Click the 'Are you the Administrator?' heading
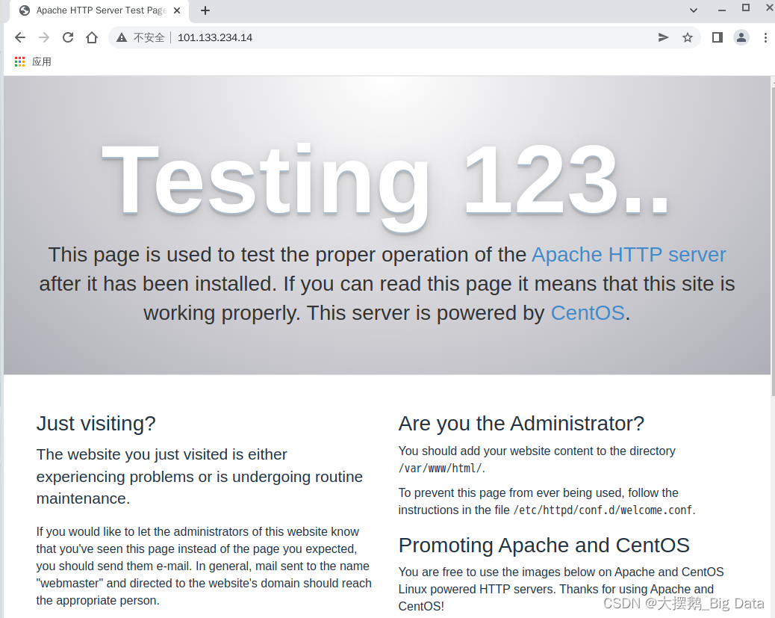This screenshot has width=775, height=618. pos(521,424)
